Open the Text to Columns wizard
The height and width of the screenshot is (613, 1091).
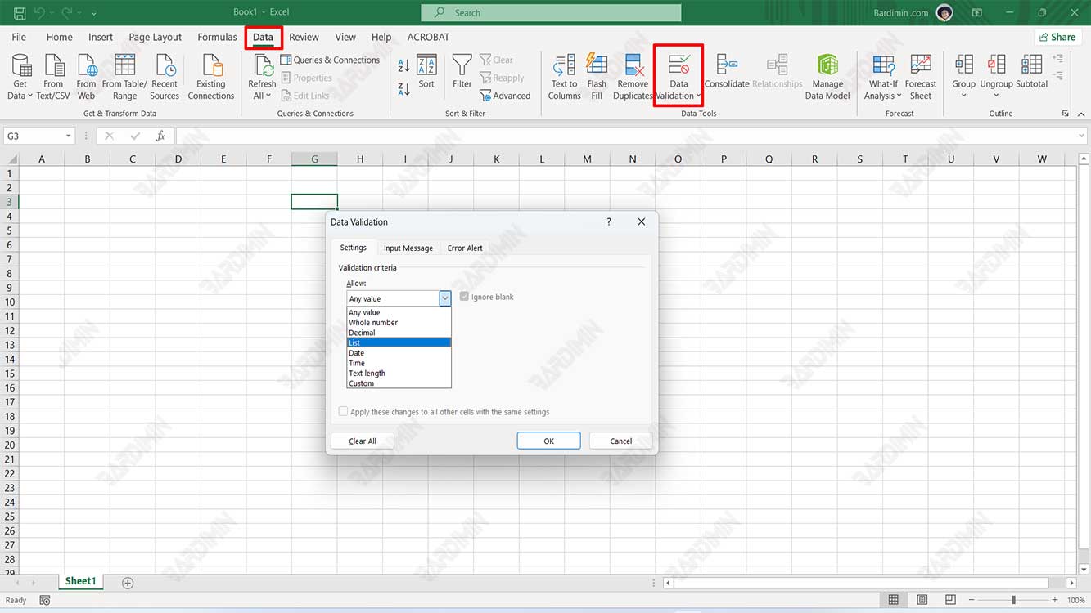click(563, 75)
